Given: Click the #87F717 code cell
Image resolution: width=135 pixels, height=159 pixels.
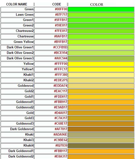Looking at the screenshot, I should (51, 15).
